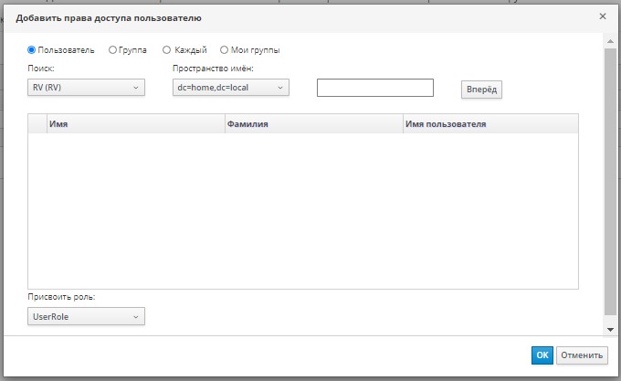Sort by the Имя column header

tap(135, 123)
